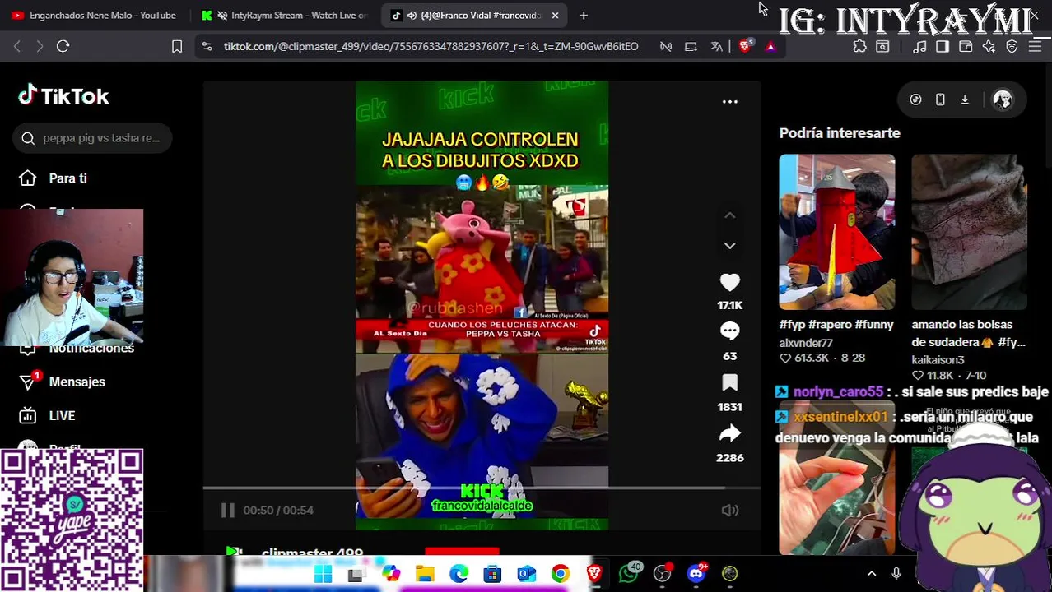The image size is (1052, 592).
Task: Open the #fyp #rapero #funny rocket thumbnail
Action: (836, 232)
